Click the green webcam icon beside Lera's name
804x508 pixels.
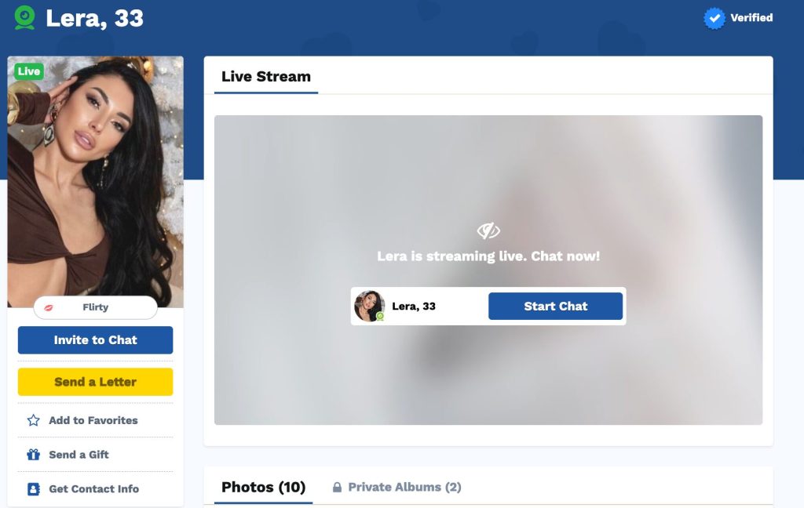[24, 17]
